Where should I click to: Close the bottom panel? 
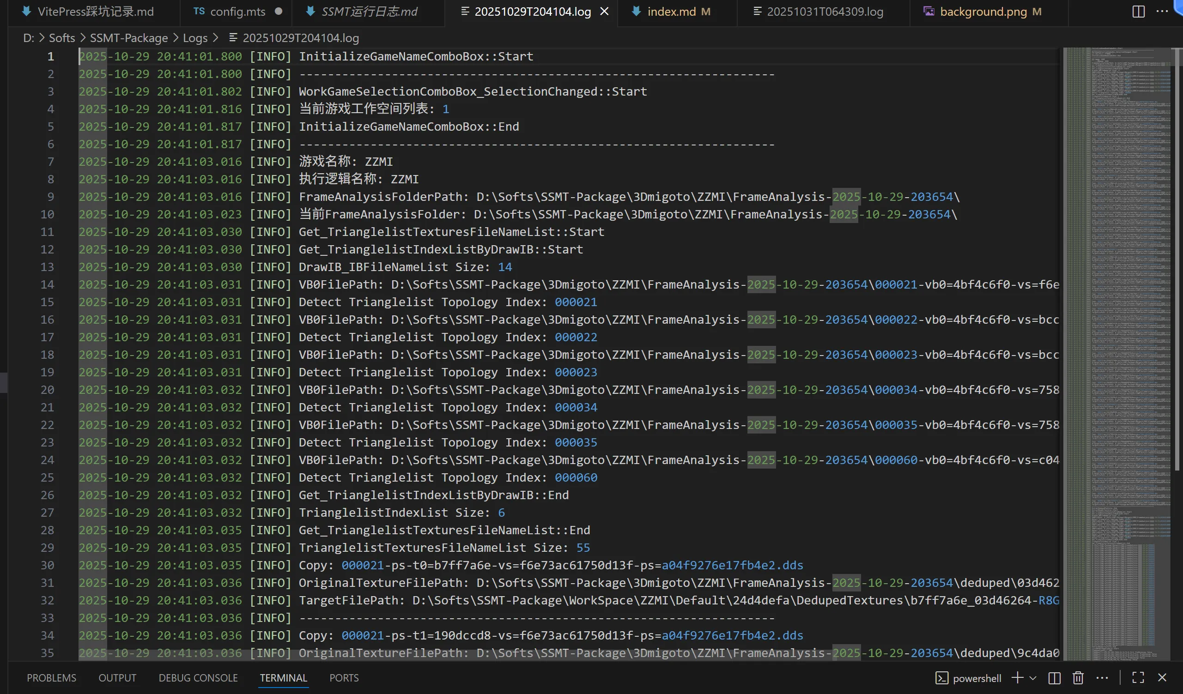[x=1162, y=677]
